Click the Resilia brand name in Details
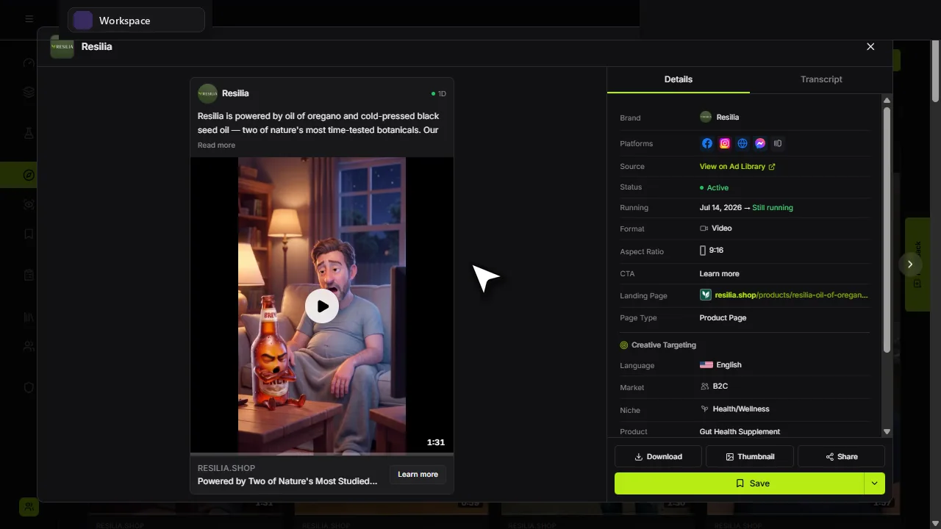Viewport: 941px width, 529px height. point(728,118)
